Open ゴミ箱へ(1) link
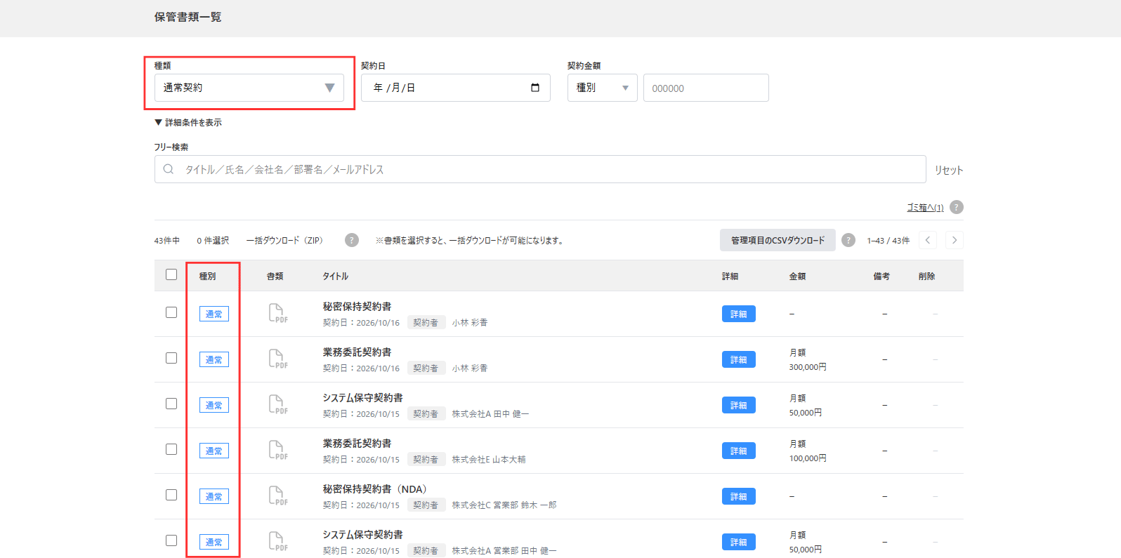Viewport: 1121px width, 558px height. [925, 208]
